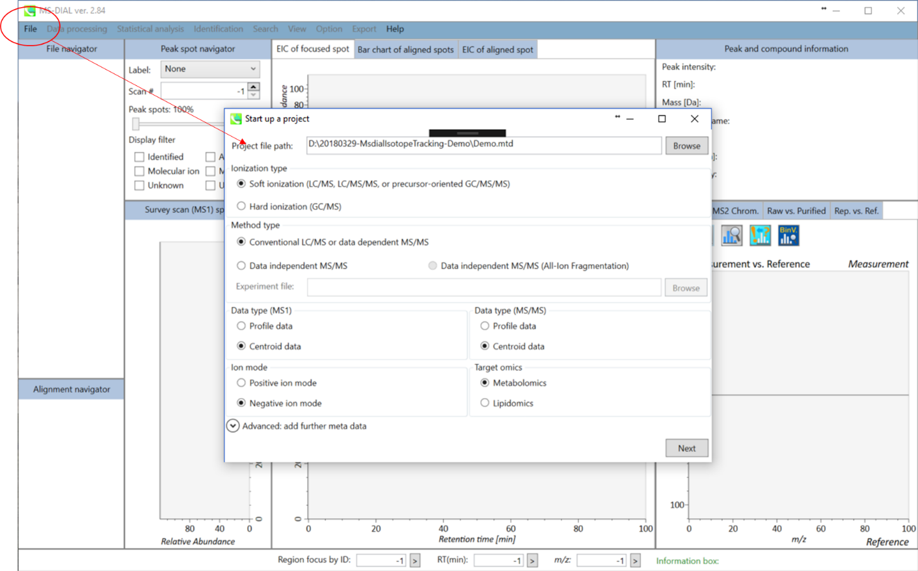Switch to Raw vs. Purified tab

[796, 211]
